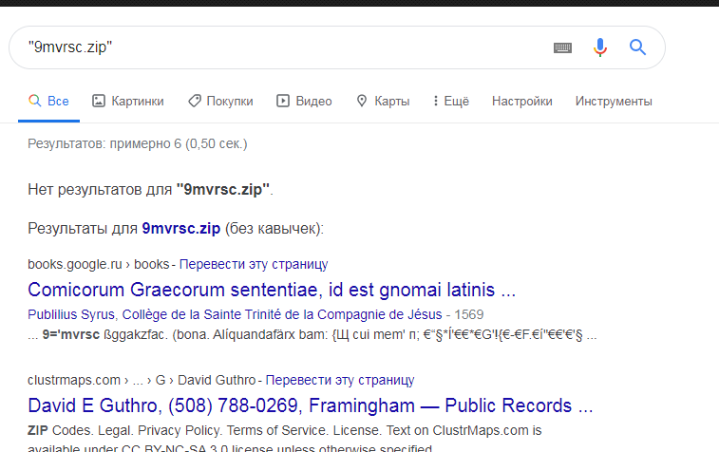This screenshot has height=452, width=719.
Task: Open the on-screen keyboard icon
Action: [x=563, y=47]
